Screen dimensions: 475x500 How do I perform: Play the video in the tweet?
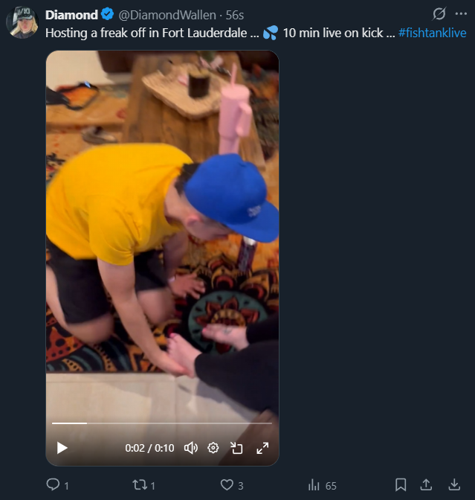click(x=62, y=448)
